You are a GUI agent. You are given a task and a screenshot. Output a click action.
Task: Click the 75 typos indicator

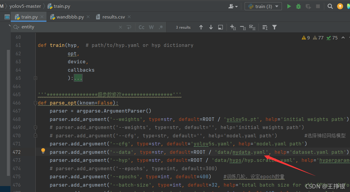click(332, 38)
